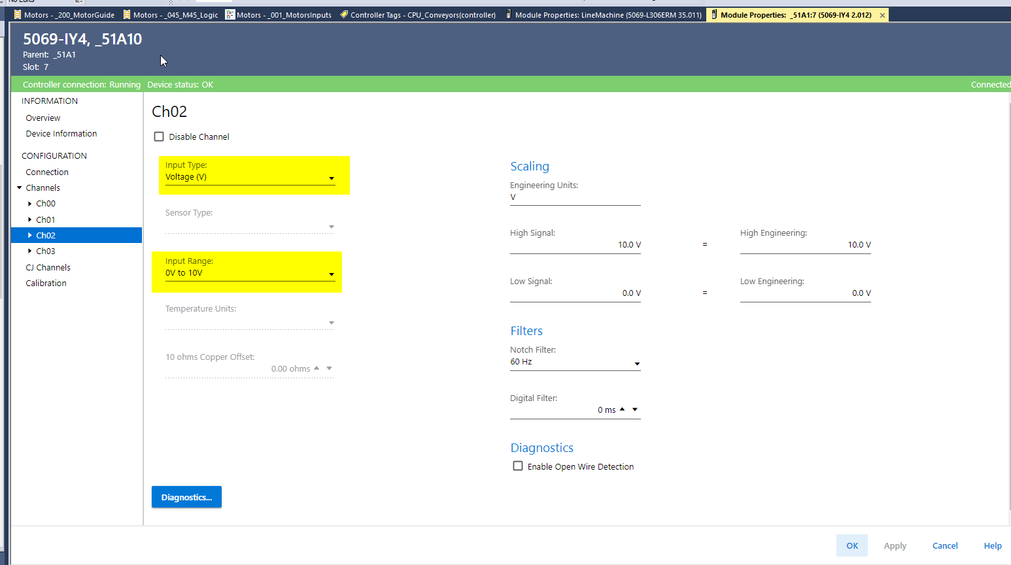Expand the Ch00 tree node
Viewport: 1011px width, 565px height.
tap(30, 204)
